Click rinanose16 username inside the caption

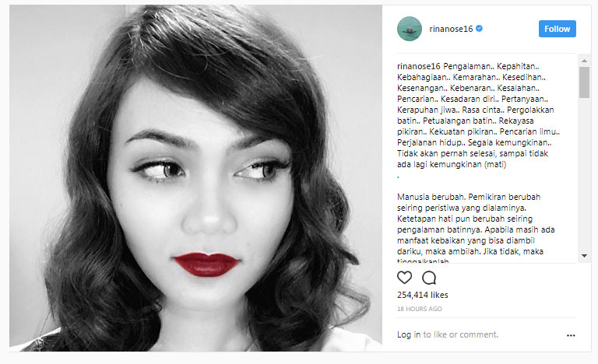[419, 66]
